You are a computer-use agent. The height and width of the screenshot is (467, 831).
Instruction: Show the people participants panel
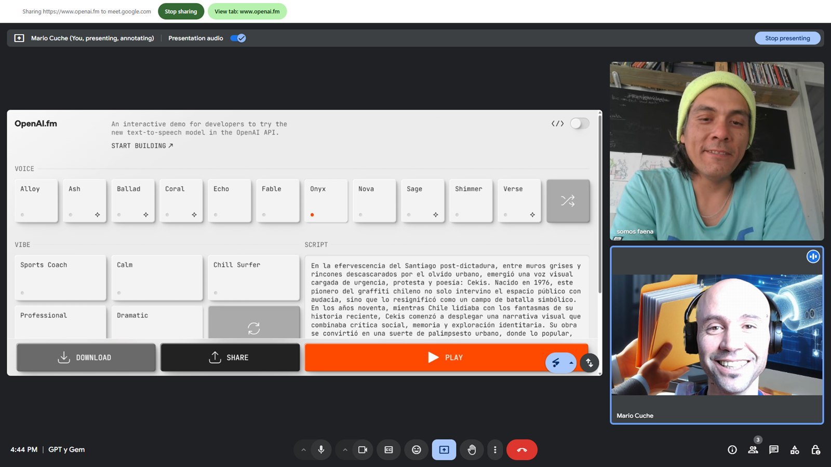(x=753, y=450)
